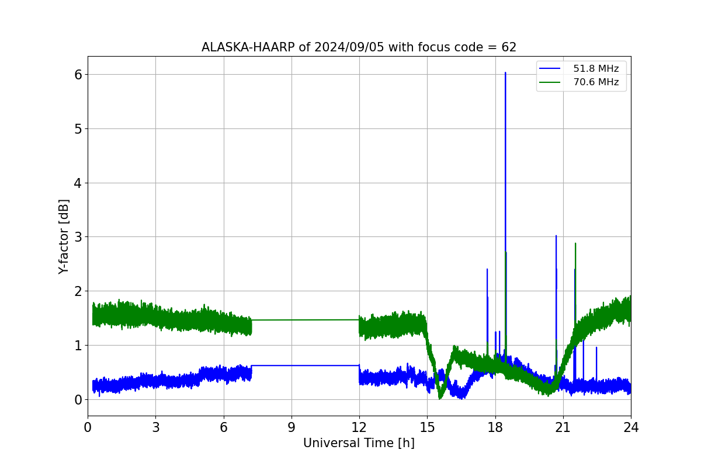This screenshot has width=701, height=467.
Task: Click the green spike peak near 21.5 hours
Action: click(x=575, y=244)
